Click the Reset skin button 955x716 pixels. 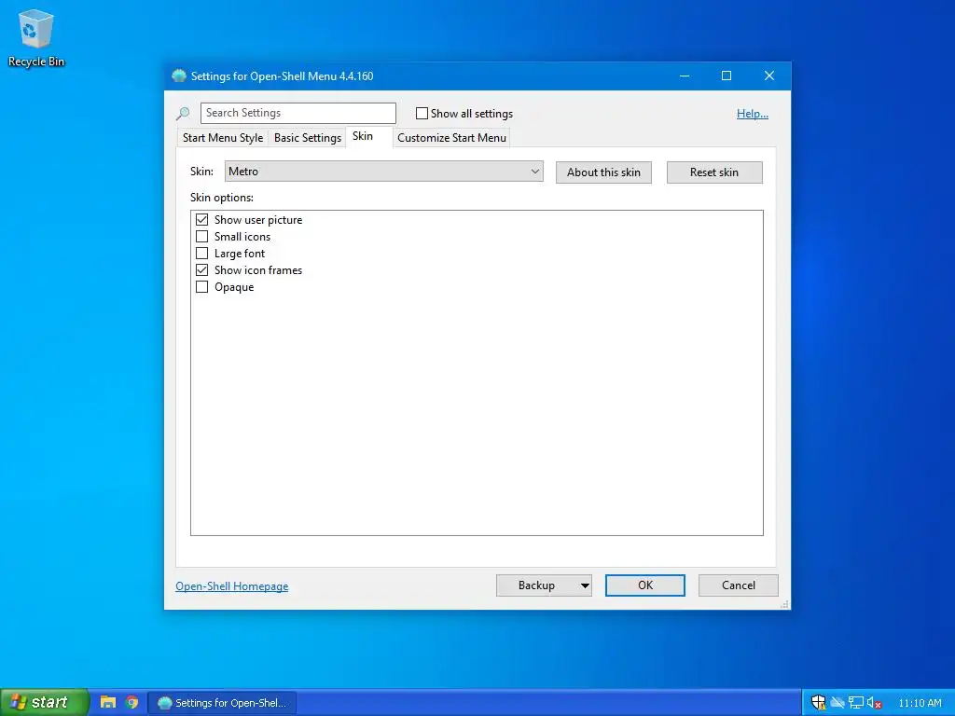[714, 172]
